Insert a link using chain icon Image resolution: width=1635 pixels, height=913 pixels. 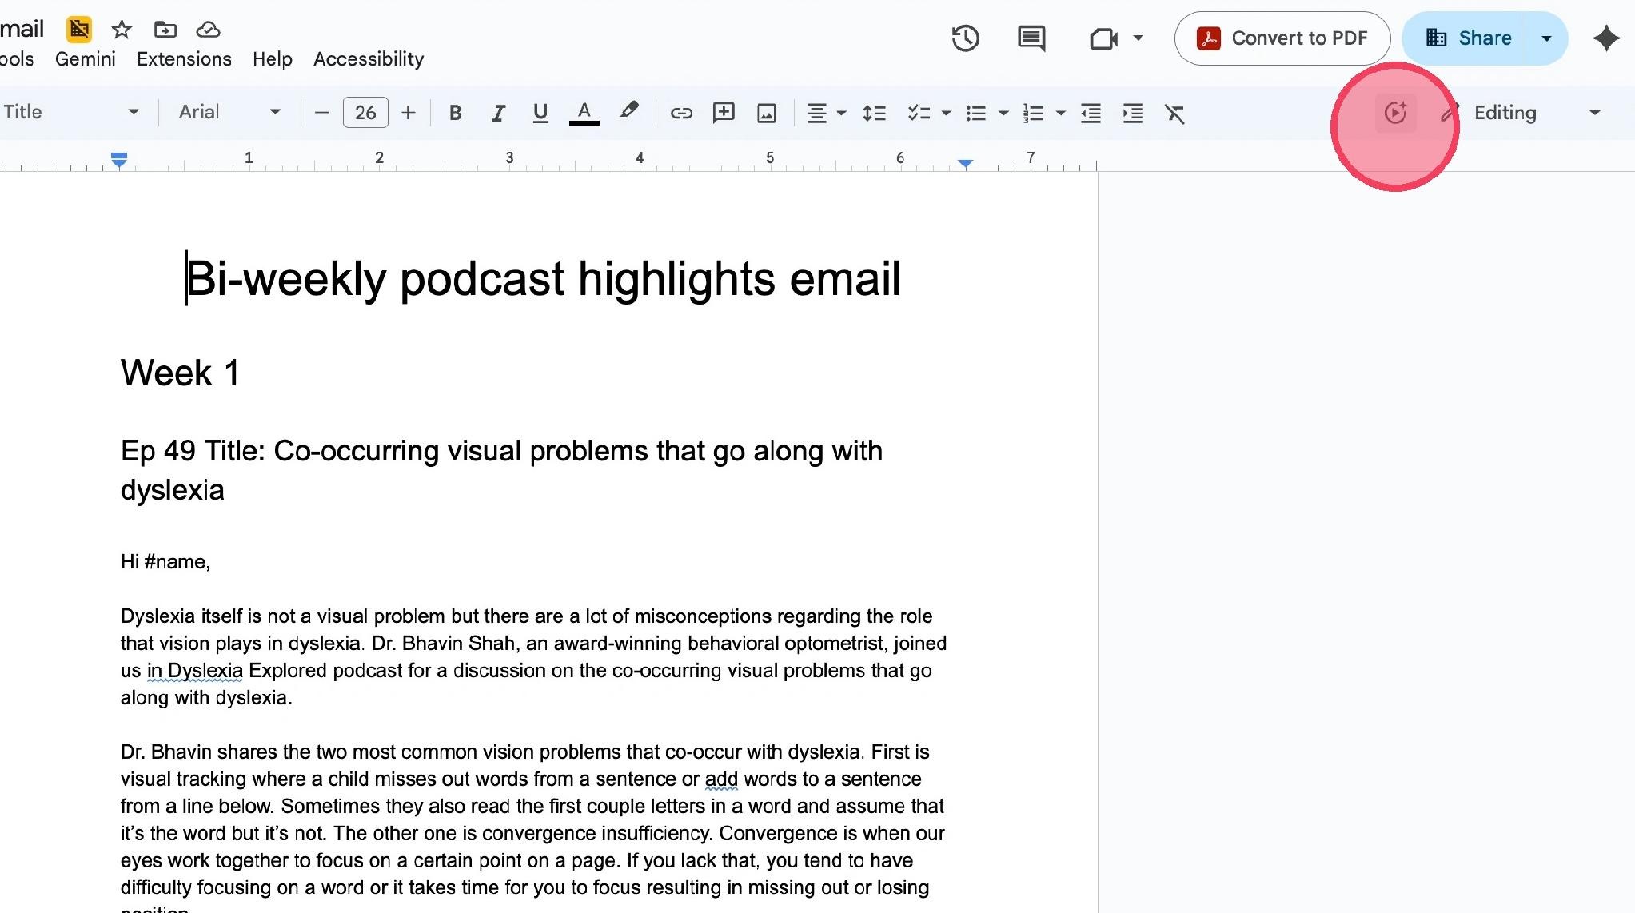coord(681,113)
